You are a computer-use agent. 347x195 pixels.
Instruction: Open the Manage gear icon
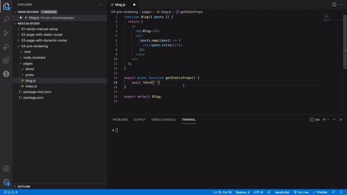pos(6,182)
